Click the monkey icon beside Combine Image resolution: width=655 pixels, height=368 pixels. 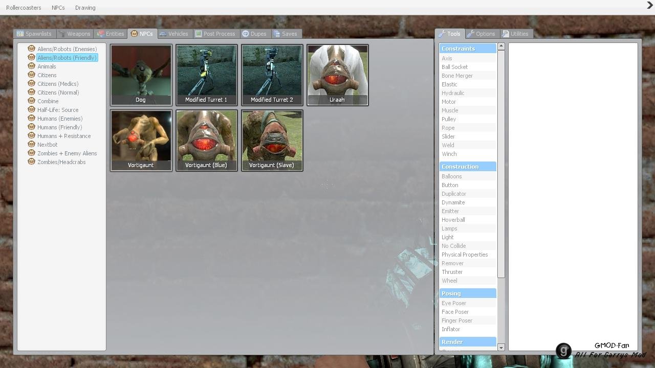[31, 101]
